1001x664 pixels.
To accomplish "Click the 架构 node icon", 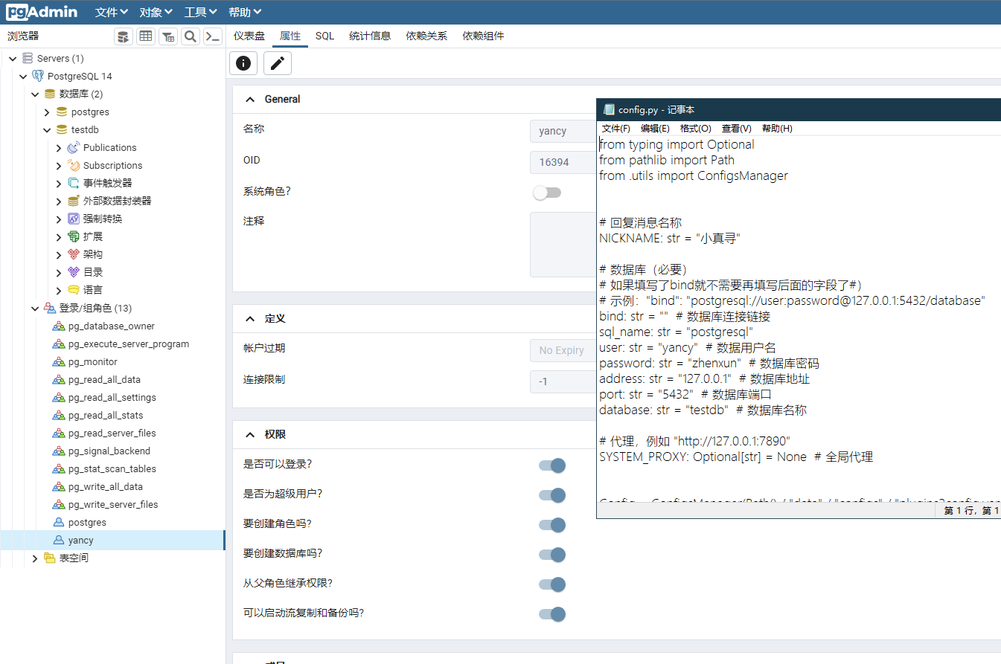I will point(73,254).
